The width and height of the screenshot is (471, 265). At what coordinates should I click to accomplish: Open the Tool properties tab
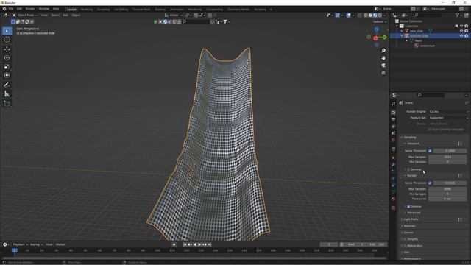(x=394, y=104)
